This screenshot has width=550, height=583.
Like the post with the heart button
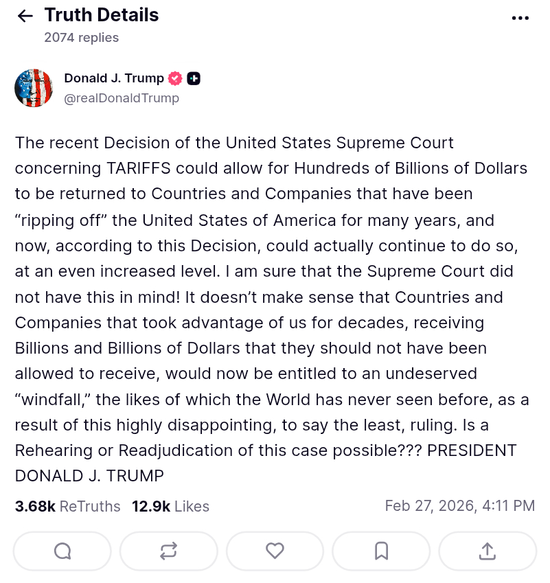[x=275, y=551]
